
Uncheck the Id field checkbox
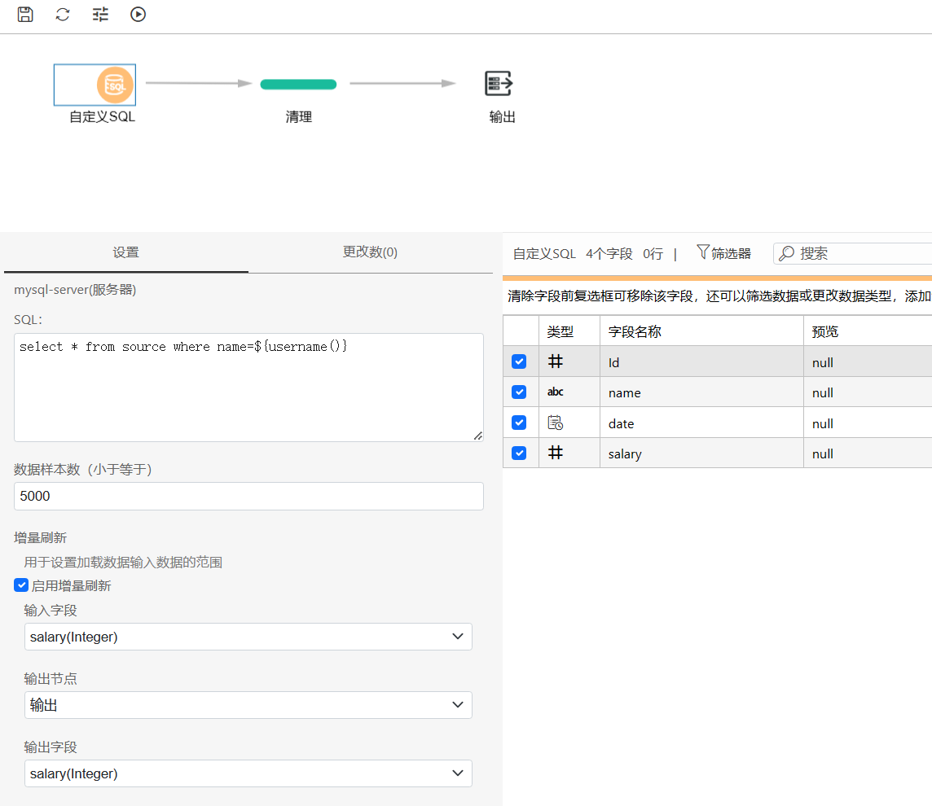519,361
